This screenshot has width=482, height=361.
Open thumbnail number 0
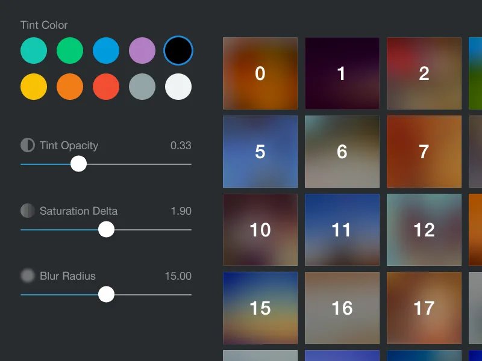point(260,73)
